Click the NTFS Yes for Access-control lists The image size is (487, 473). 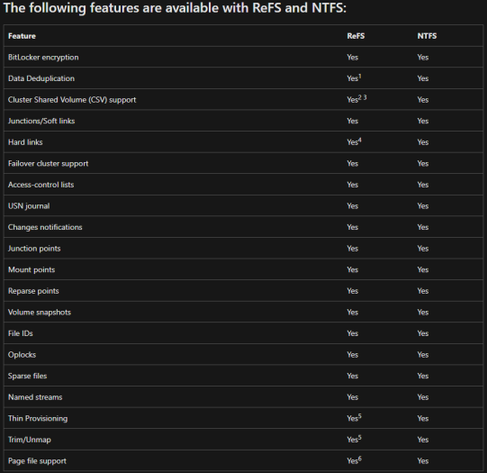pyautogui.click(x=423, y=185)
